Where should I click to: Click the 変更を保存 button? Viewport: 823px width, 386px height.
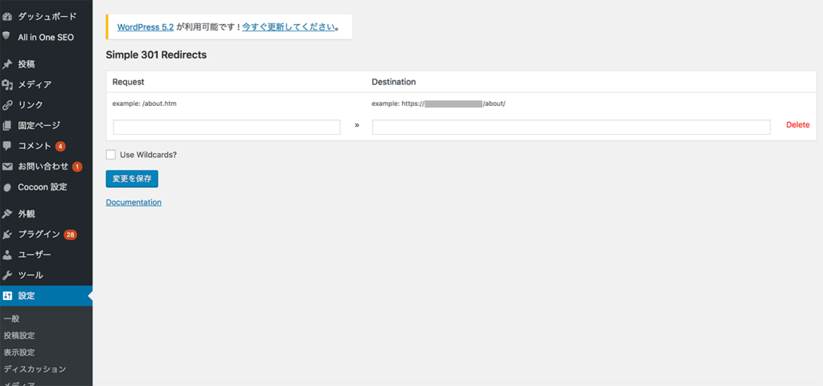pos(132,179)
